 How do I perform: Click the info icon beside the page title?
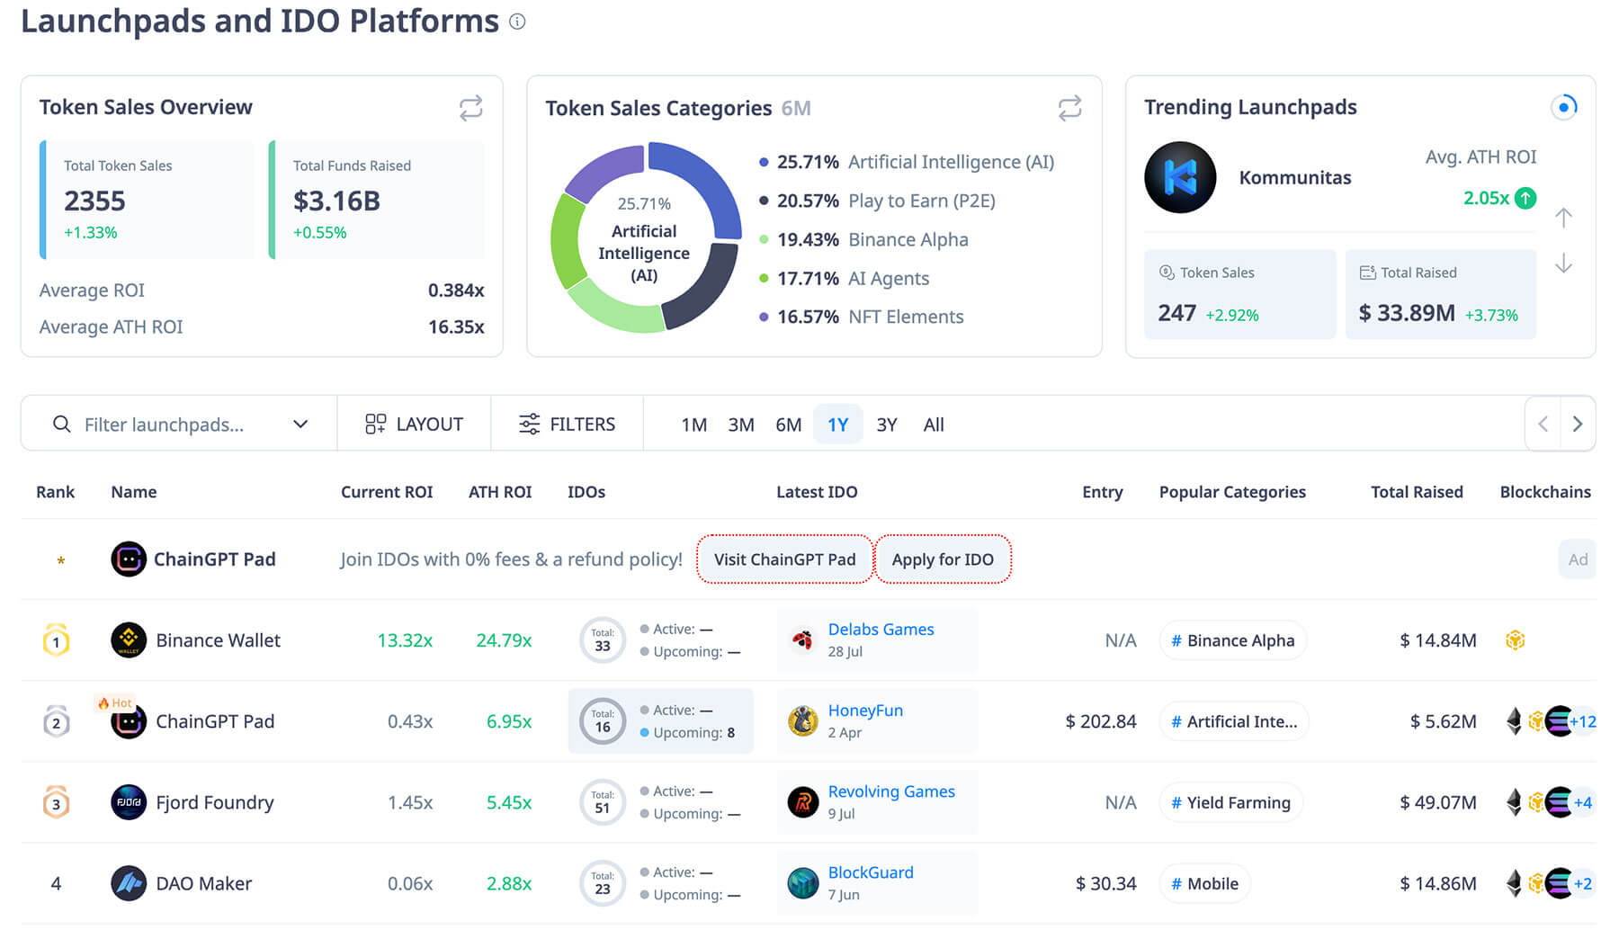pos(517,22)
